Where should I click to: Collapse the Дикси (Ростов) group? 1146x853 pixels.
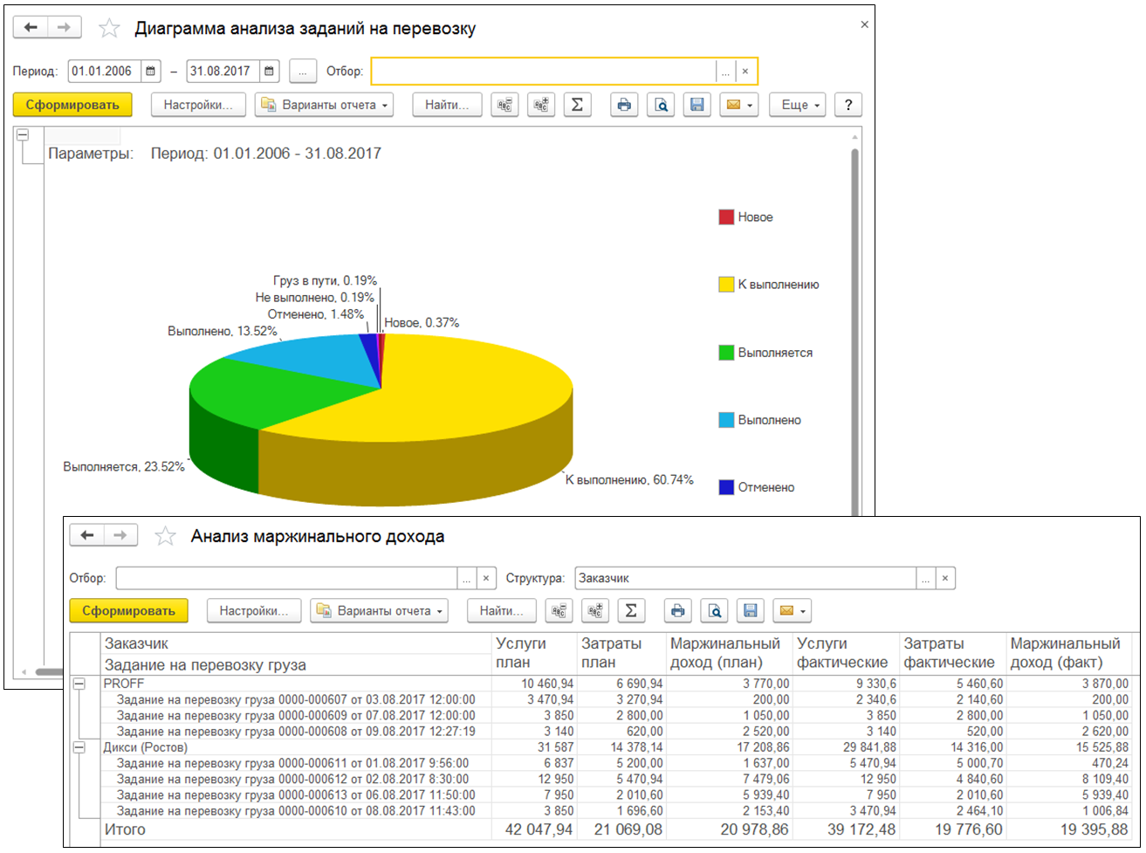pos(79,748)
